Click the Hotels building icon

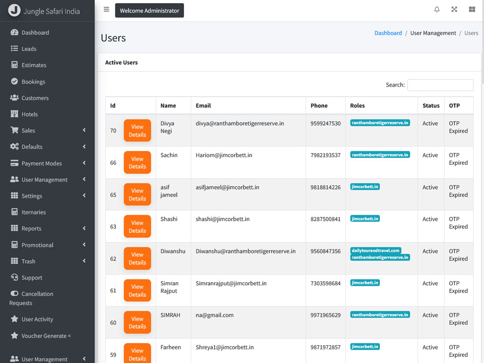coord(14,114)
